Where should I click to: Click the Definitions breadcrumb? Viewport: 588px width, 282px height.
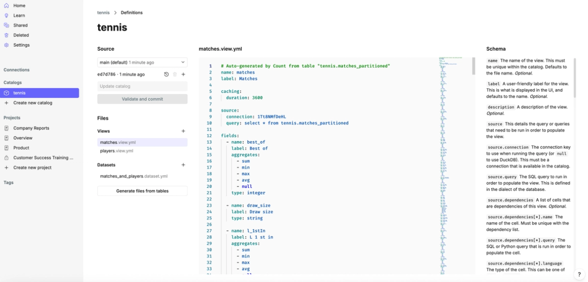click(132, 13)
